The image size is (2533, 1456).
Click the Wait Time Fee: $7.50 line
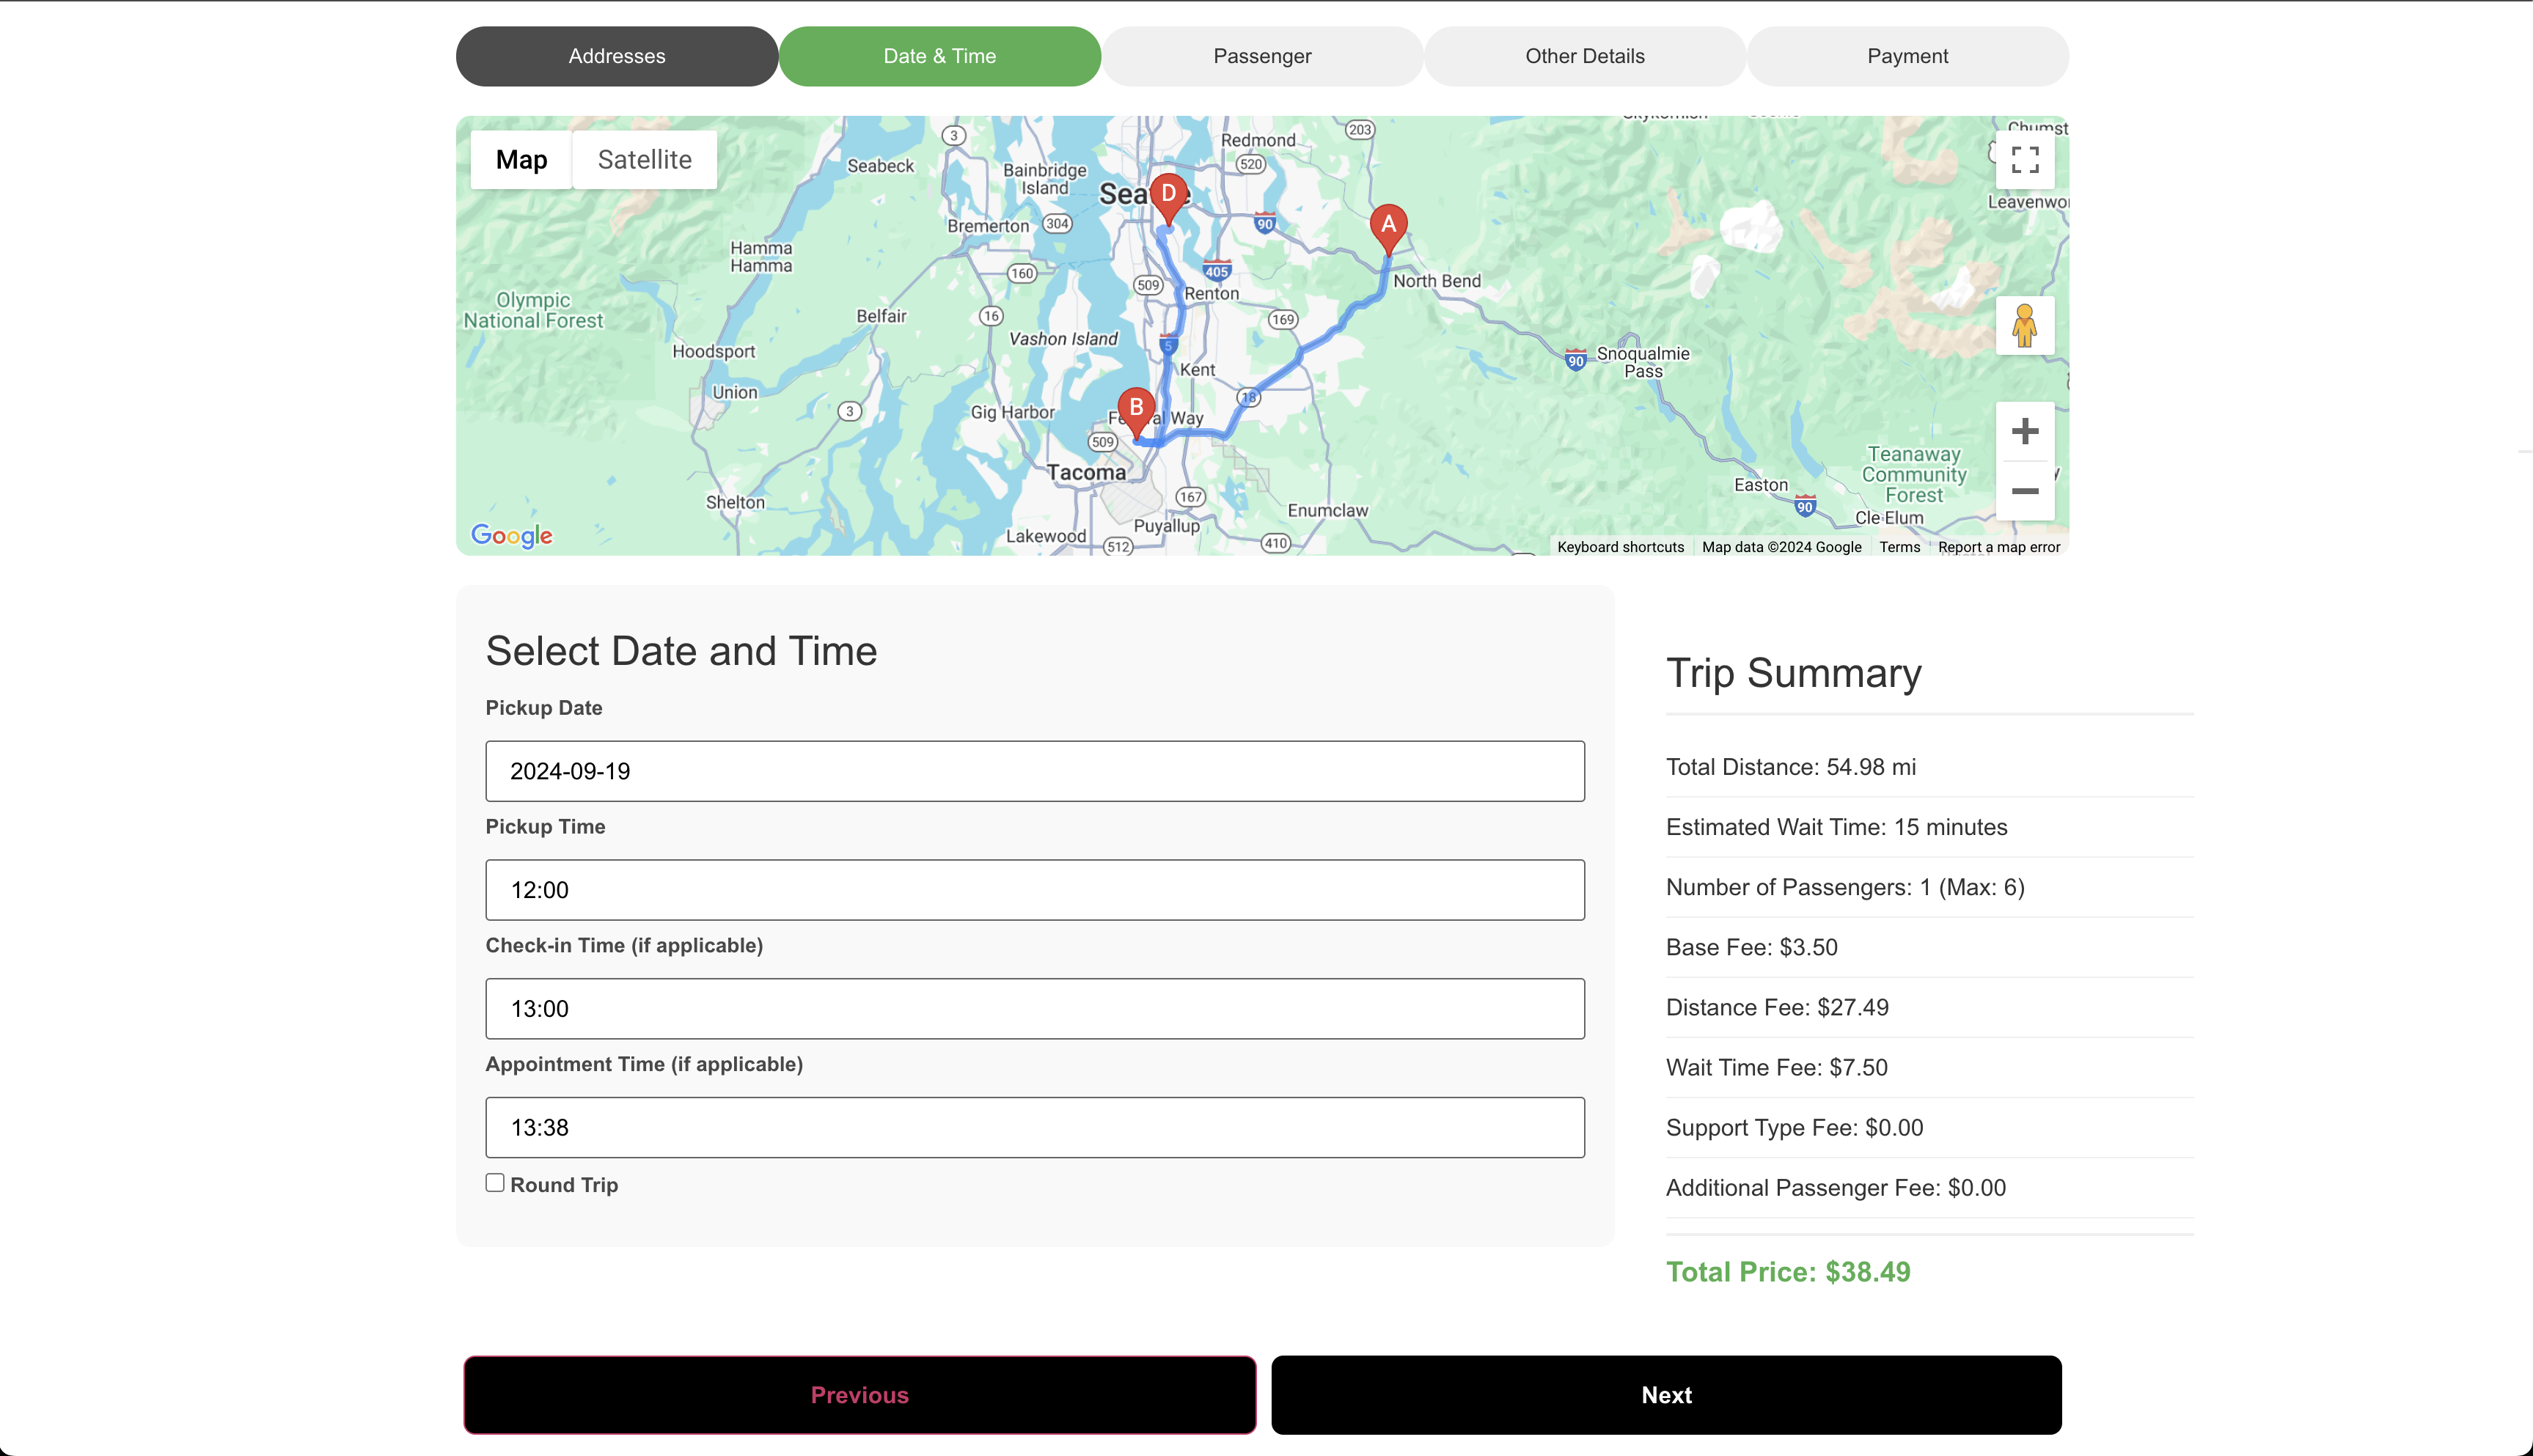1776,1067
